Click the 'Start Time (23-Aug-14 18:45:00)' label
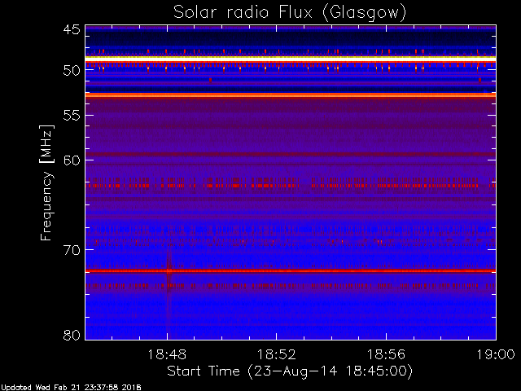 pos(290,371)
